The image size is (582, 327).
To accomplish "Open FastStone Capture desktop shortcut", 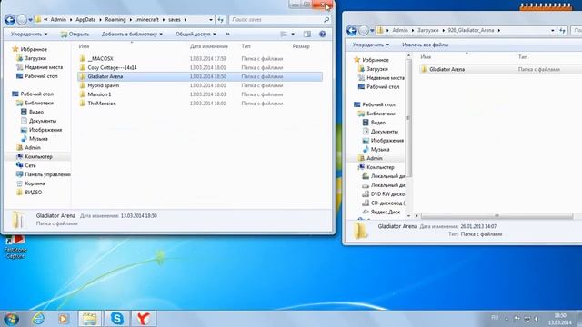I will tap(15, 247).
